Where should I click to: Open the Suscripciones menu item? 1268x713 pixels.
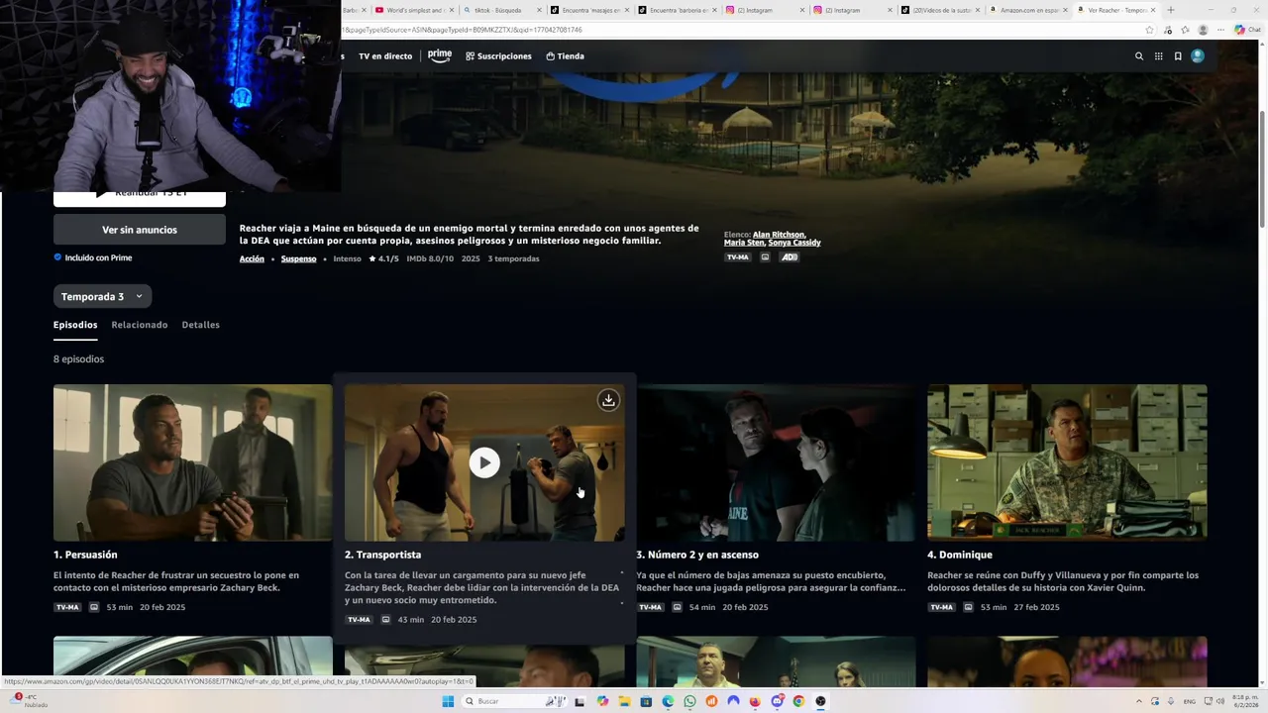point(498,56)
